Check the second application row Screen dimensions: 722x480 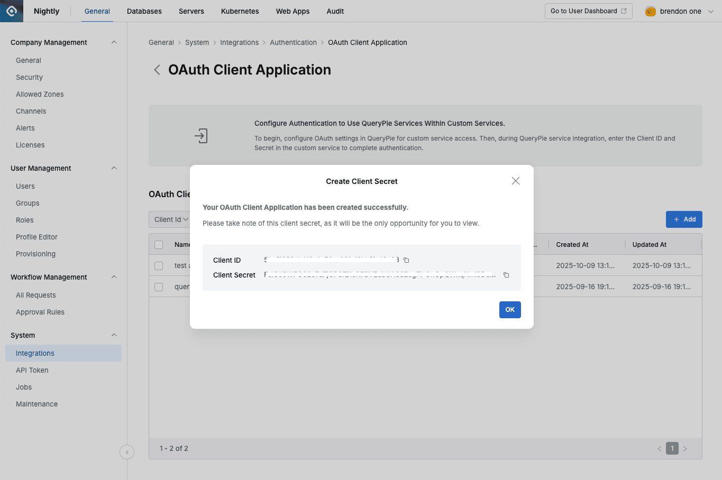[x=158, y=287]
